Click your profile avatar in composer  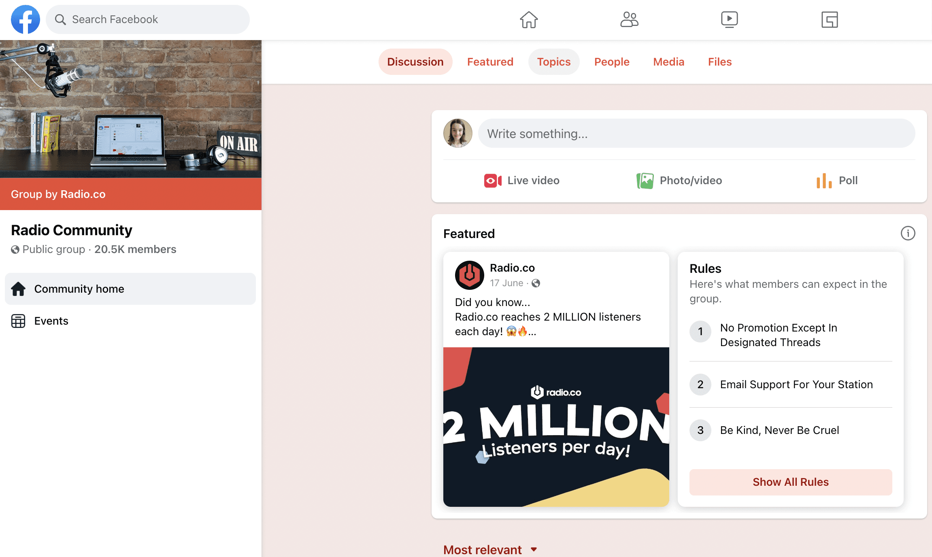[458, 133]
